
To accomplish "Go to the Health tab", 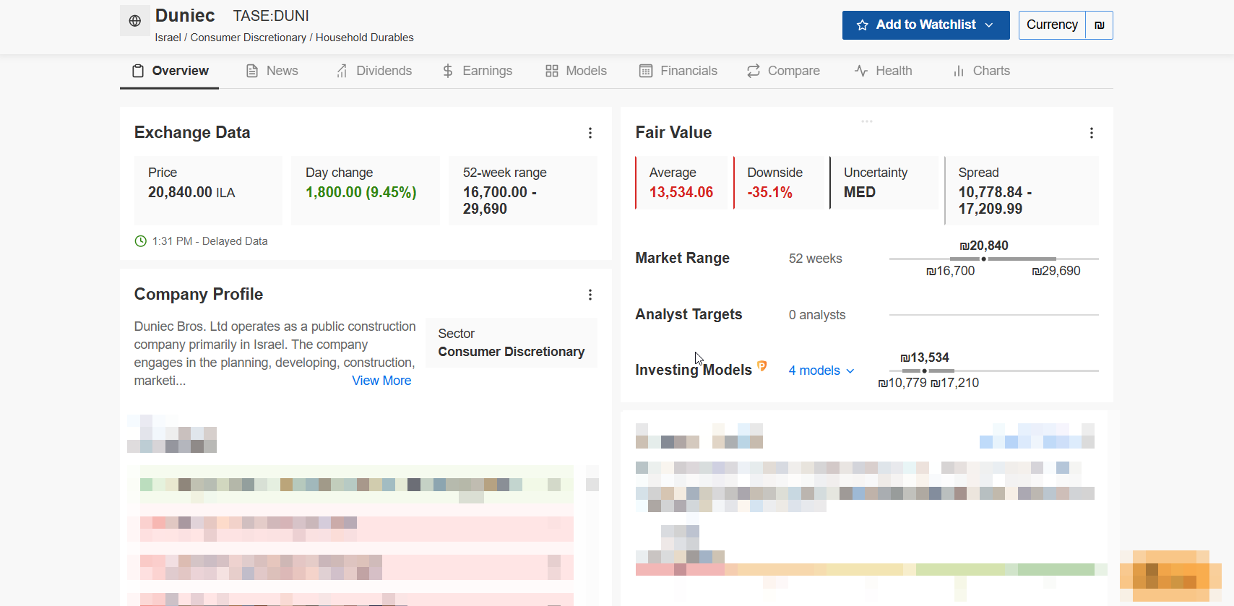I will pyautogui.click(x=883, y=71).
